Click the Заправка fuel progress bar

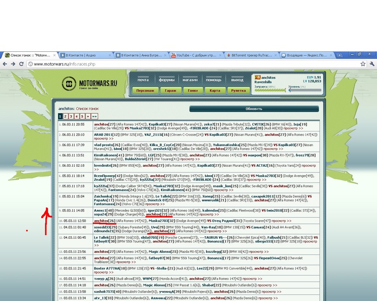pos(270,90)
